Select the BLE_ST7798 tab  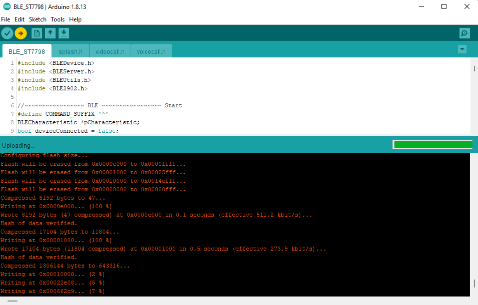pos(27,51)
